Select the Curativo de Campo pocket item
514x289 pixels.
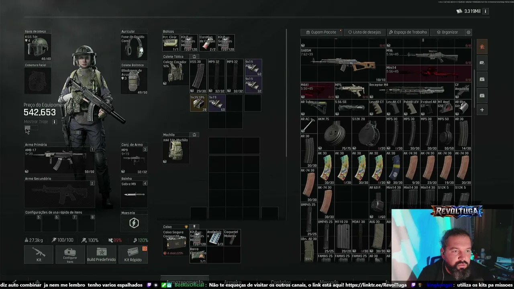click(x=208, y=43)
